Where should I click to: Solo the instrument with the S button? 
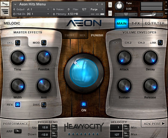(x=110, y=5)
